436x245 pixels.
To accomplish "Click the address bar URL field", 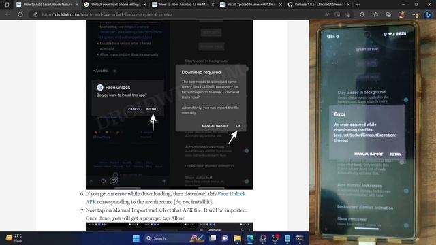I will click(178, 14).
